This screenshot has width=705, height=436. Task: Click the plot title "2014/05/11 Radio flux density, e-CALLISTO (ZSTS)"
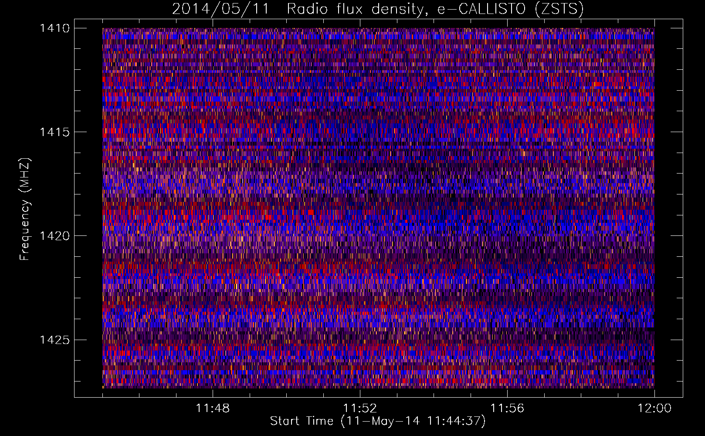378,9
